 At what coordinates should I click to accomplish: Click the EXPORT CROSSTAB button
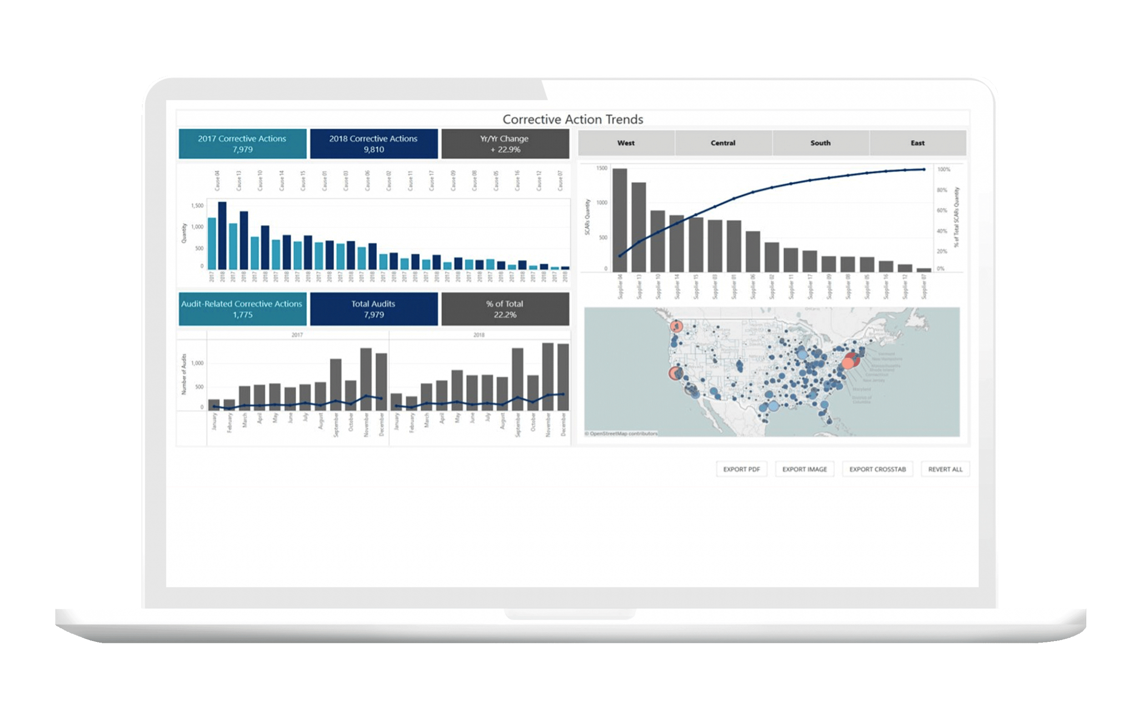click(877, 469)
